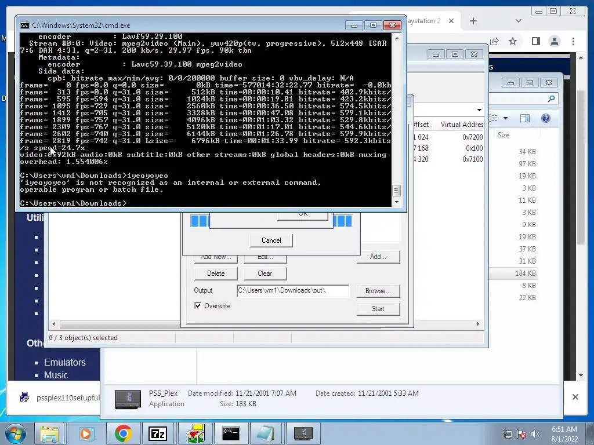Show the Explorer preview pane
Image resolution: width=594 pixels, height=445 pixels.
click(524, 118)
